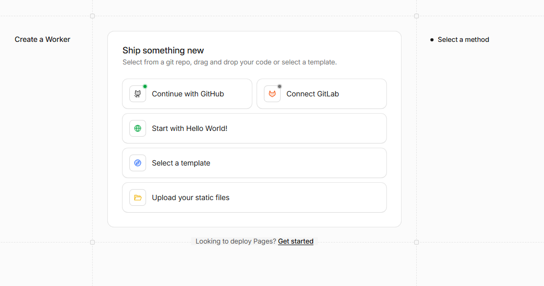Choose Continue with GitHub
This screenshot has height=286, width=544.
[187, 94]
